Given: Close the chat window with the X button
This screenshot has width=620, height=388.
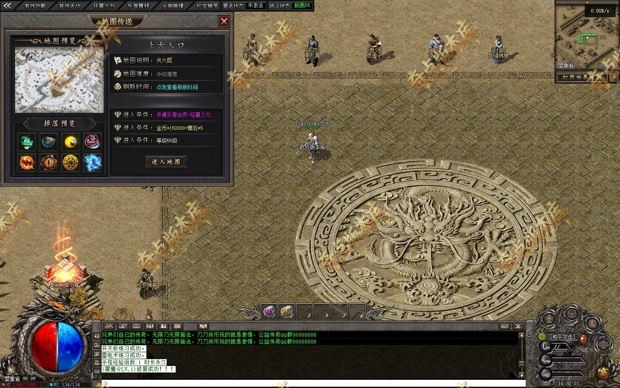Looking at the screenshot, I should click(x=518, y=326).
